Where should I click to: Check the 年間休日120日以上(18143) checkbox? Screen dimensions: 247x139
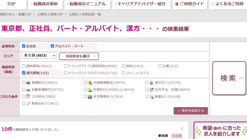pyautogui.click(x=85, y=90)
